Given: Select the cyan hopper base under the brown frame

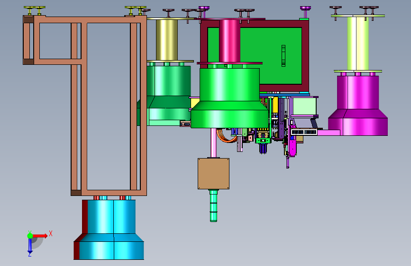Looking at the screenshot, I should coord(111,230).
